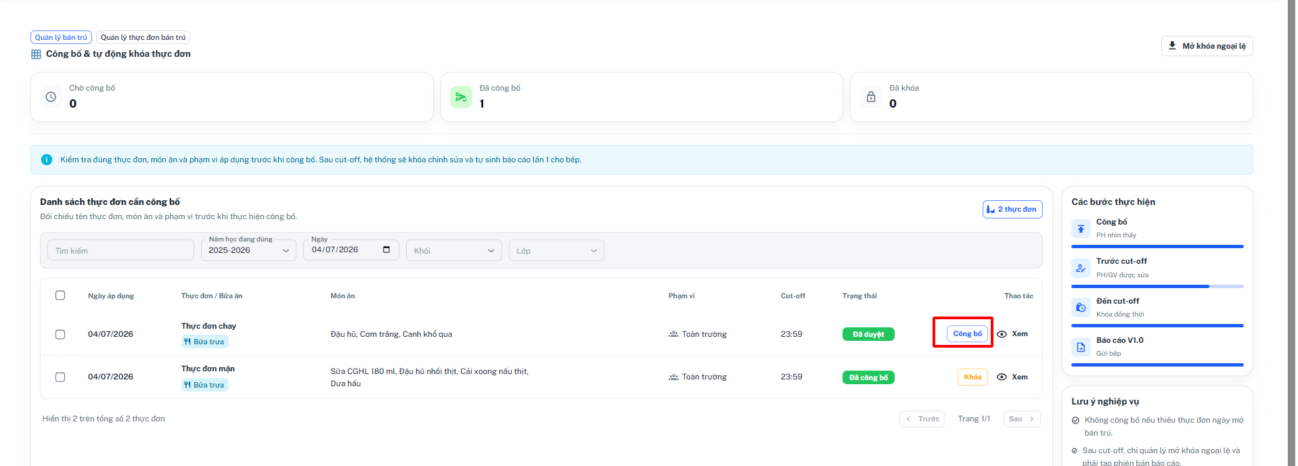
Task: Click the blue info icon in the notice banner
Action: [47, 160]
